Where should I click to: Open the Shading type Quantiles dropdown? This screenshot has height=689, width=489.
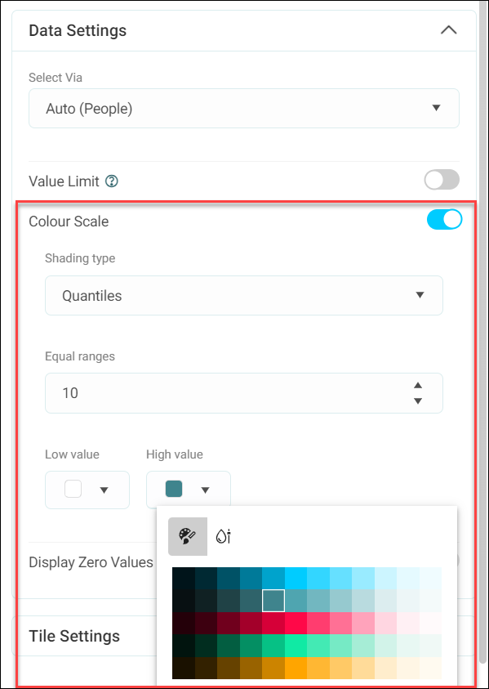point(244,295)
